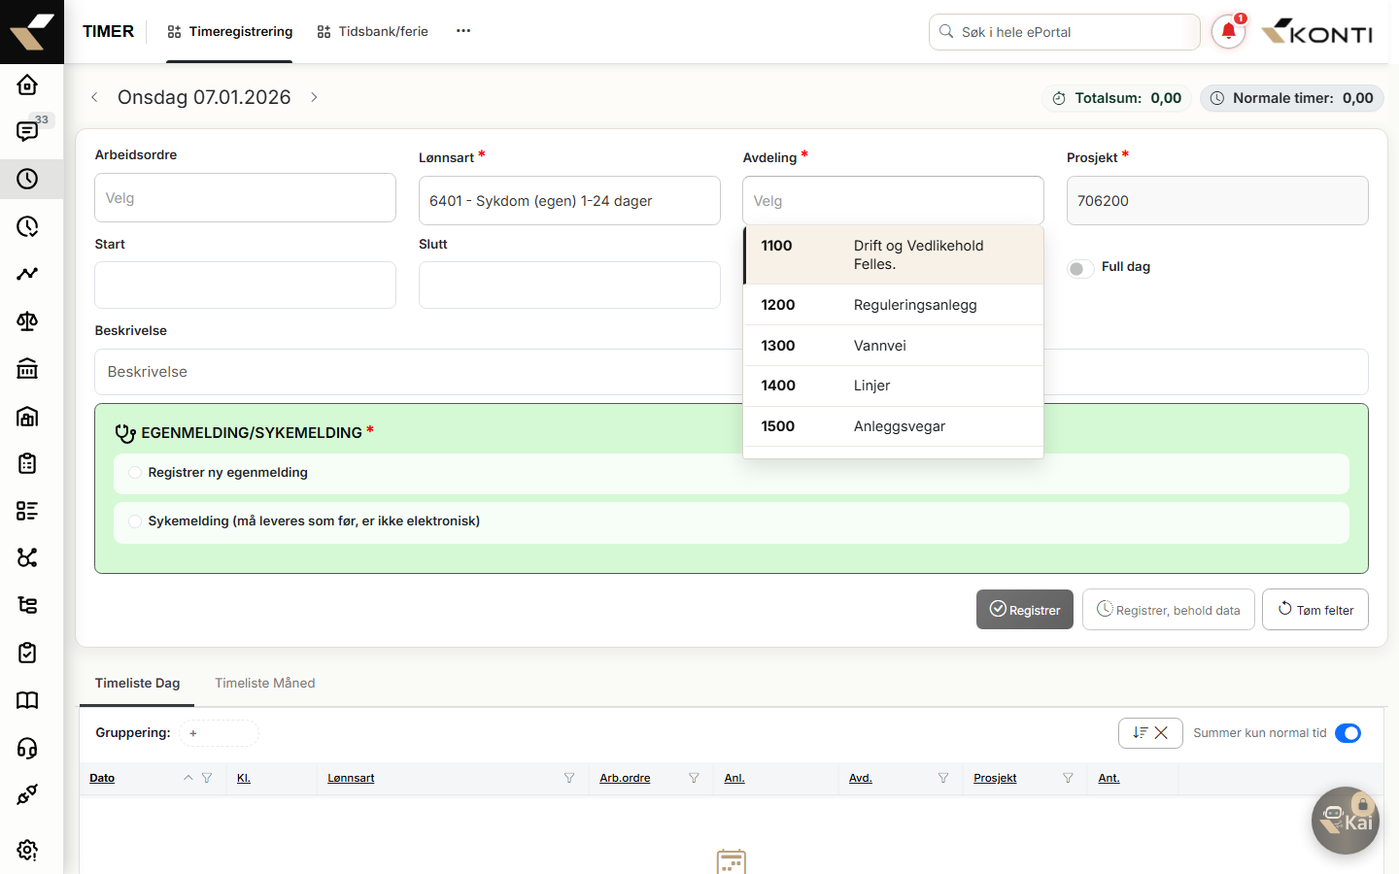This screenshot has height=874, width=1399.
Task: Open the Lønnsart dropdown field
Action: pyautogui.click(x=569, y=201)
